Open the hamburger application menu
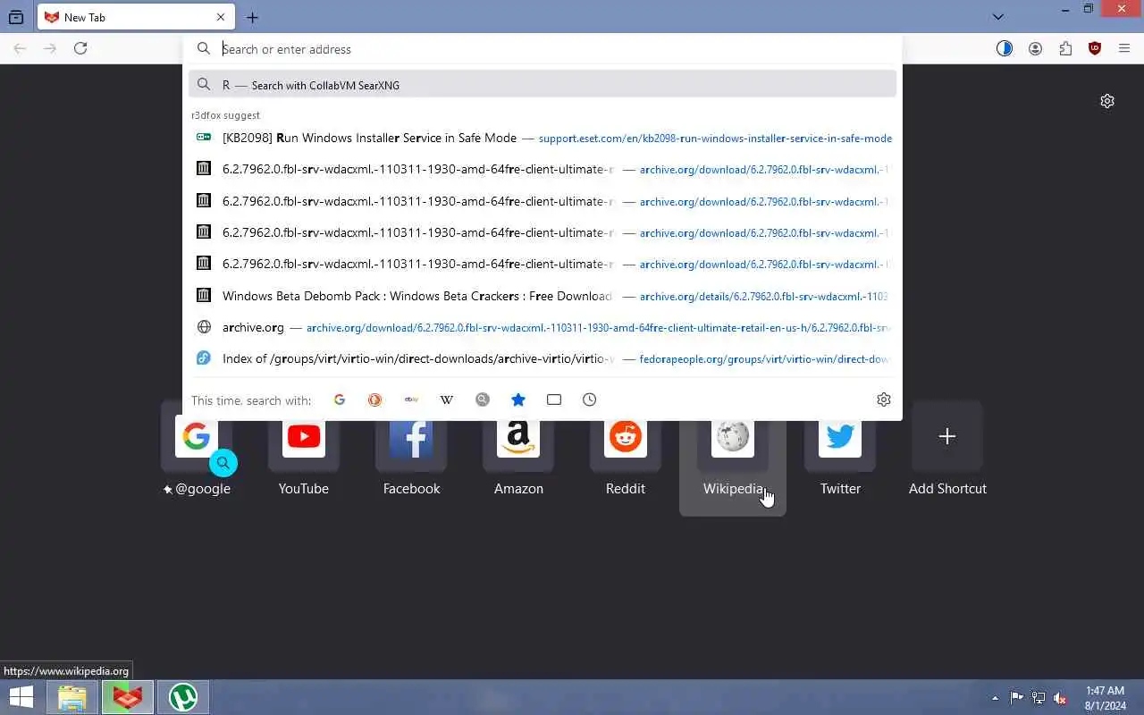This screenshot has width=1144, height=715. (x=1124, y=48)
